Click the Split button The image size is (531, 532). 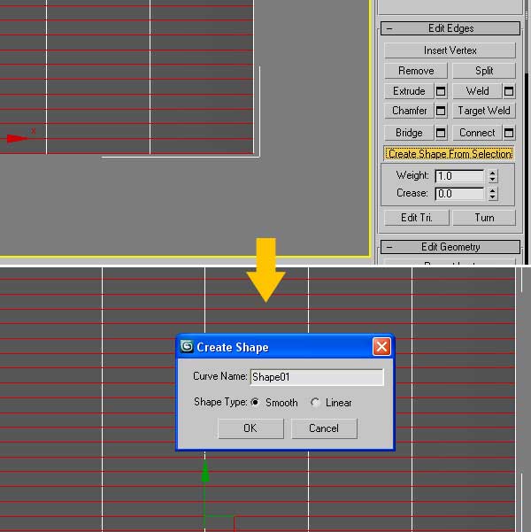484,71
